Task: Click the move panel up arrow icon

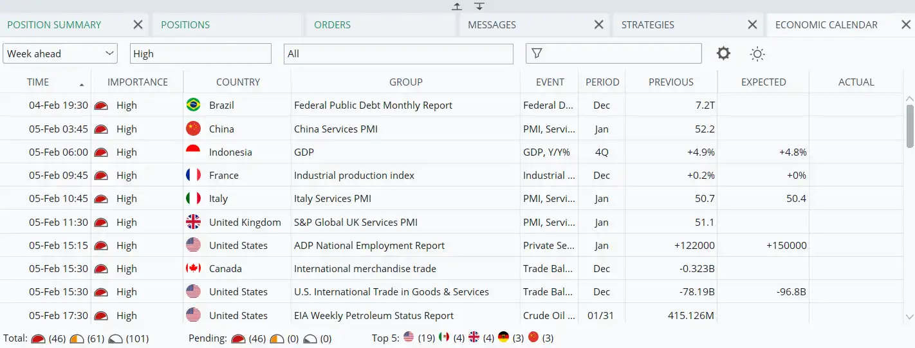Action: click(x=457, y=6)
